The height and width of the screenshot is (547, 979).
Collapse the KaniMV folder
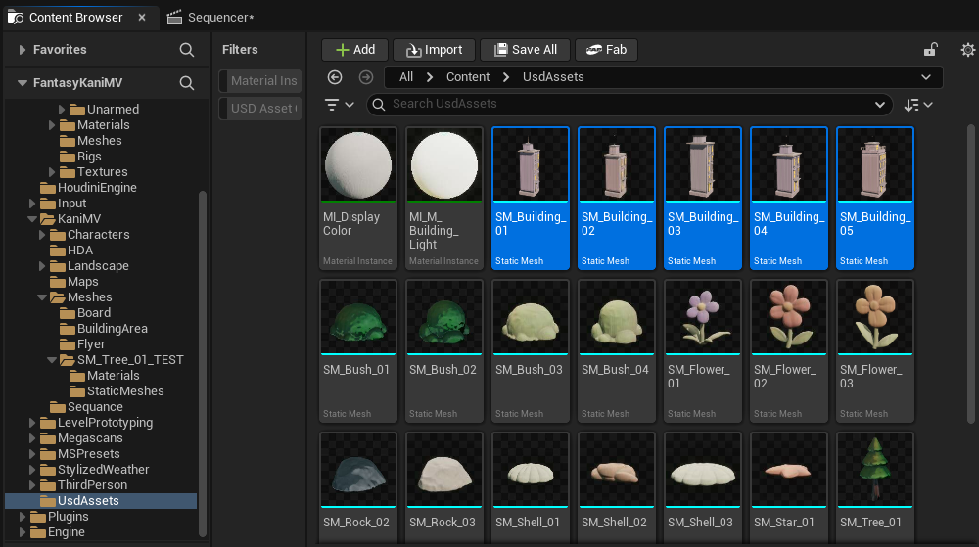32,219
